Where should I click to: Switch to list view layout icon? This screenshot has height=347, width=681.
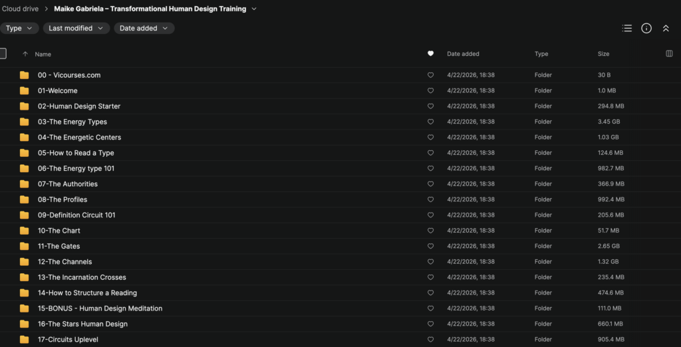click(626, 29)
